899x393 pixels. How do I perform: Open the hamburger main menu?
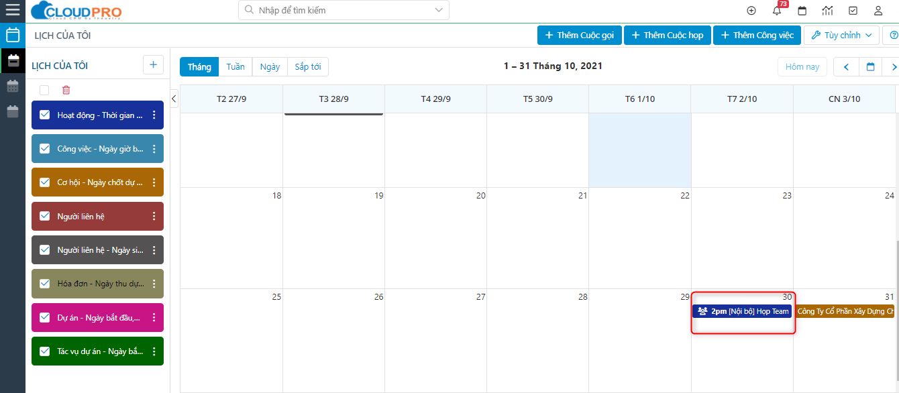point(13,11)
